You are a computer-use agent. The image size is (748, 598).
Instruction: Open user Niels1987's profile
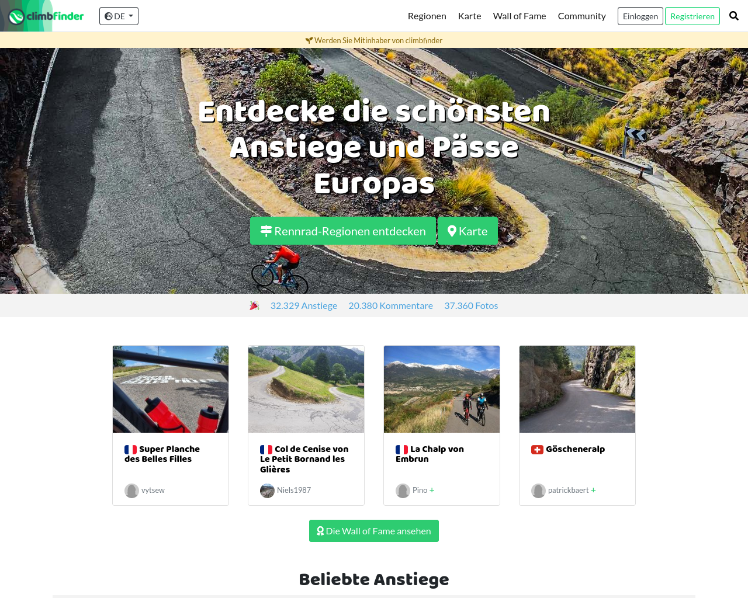[x=294, y=490]
